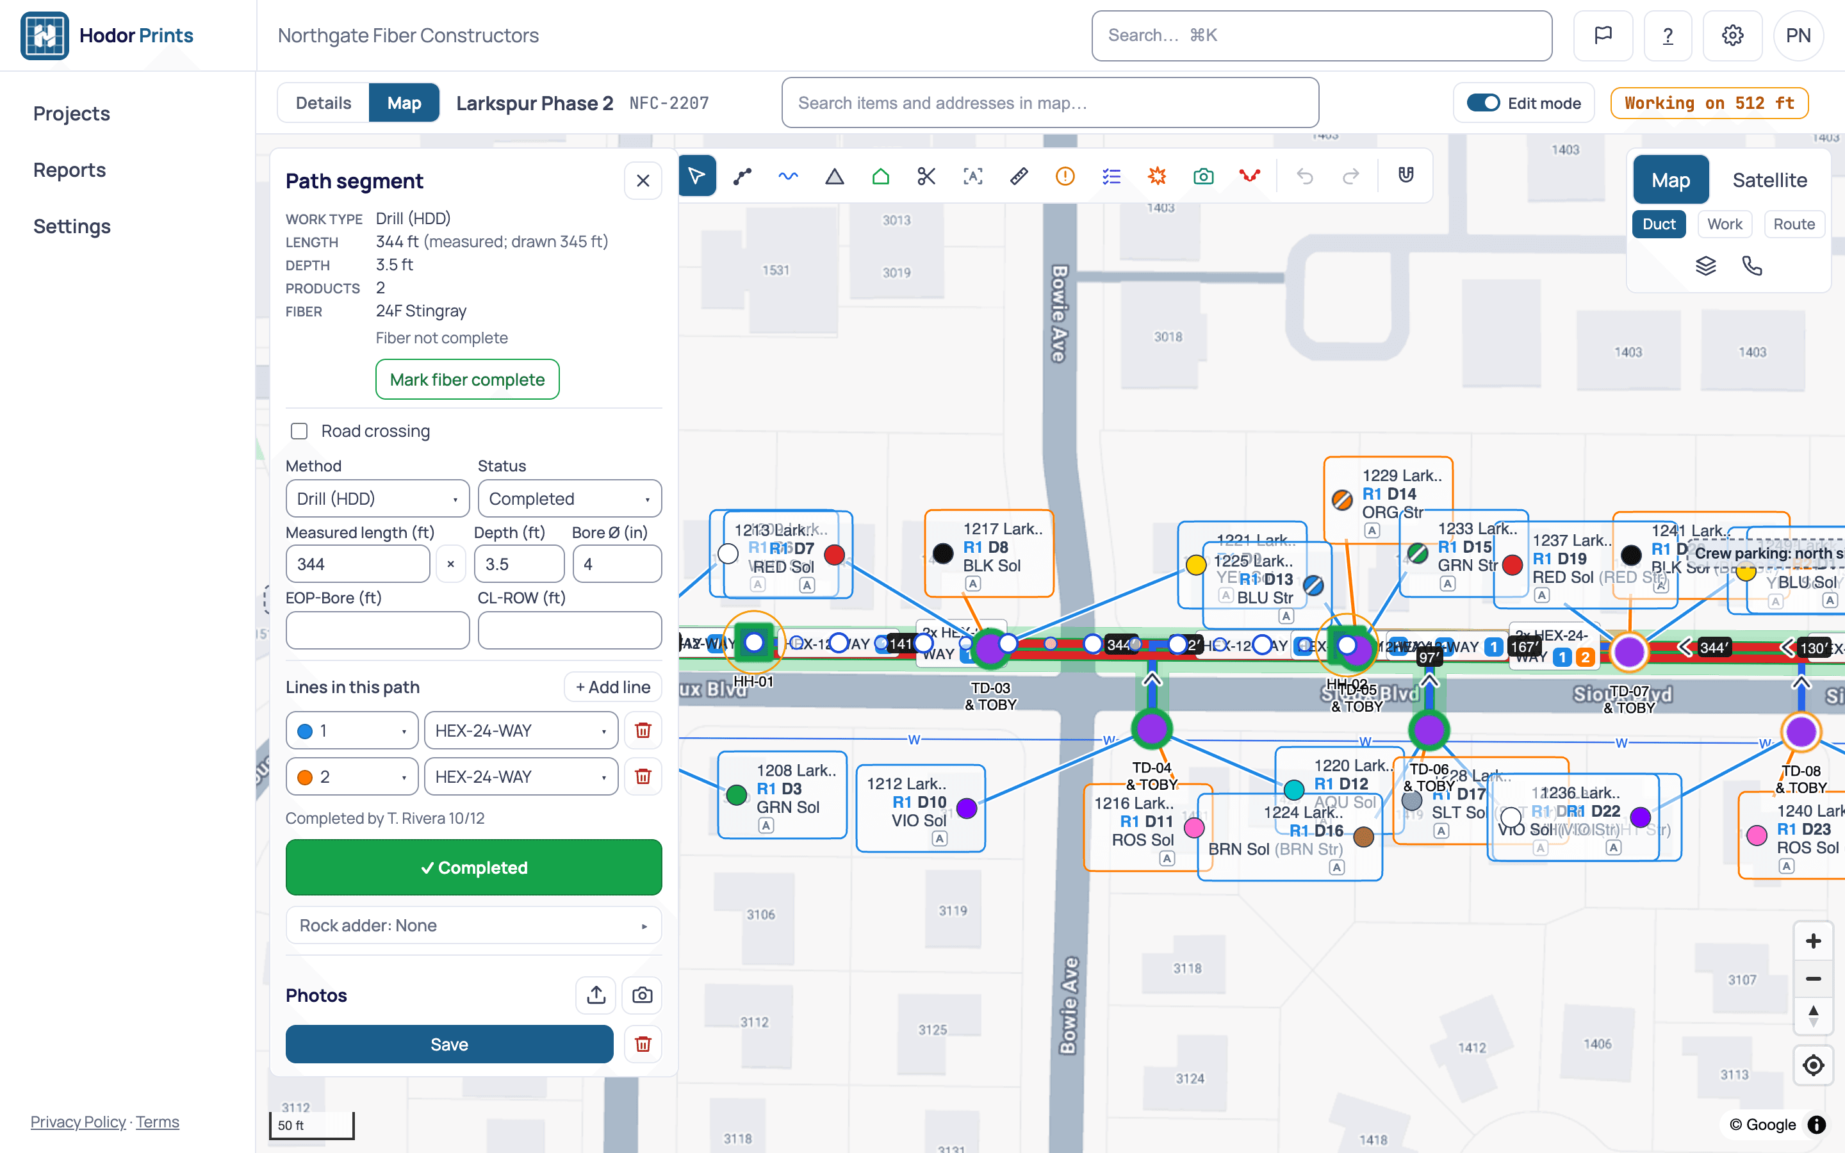Open the orange line 2 color dropdown

tap(352, 776)
